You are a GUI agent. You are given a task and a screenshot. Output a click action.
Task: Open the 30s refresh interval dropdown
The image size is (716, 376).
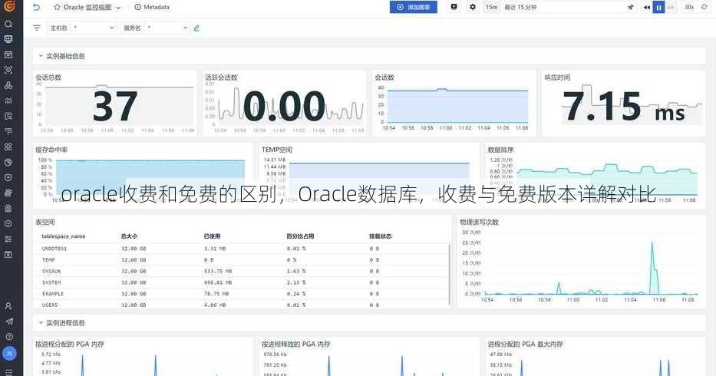click(x=689, y=8)
